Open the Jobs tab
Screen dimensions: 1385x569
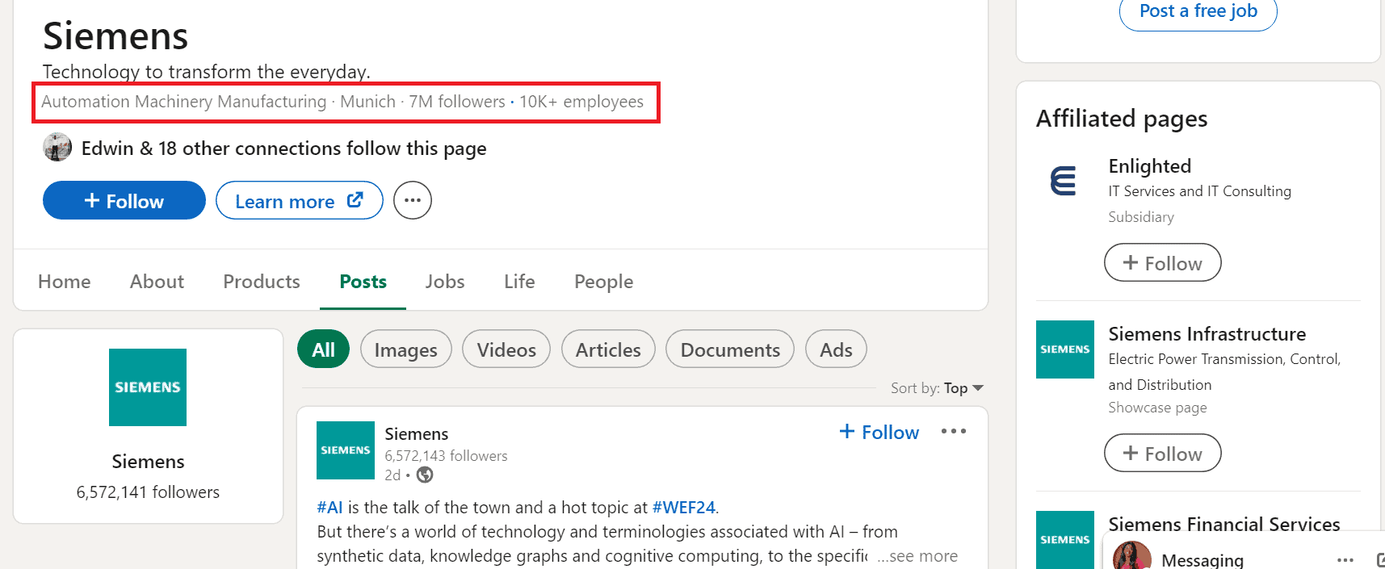point(445,282)
